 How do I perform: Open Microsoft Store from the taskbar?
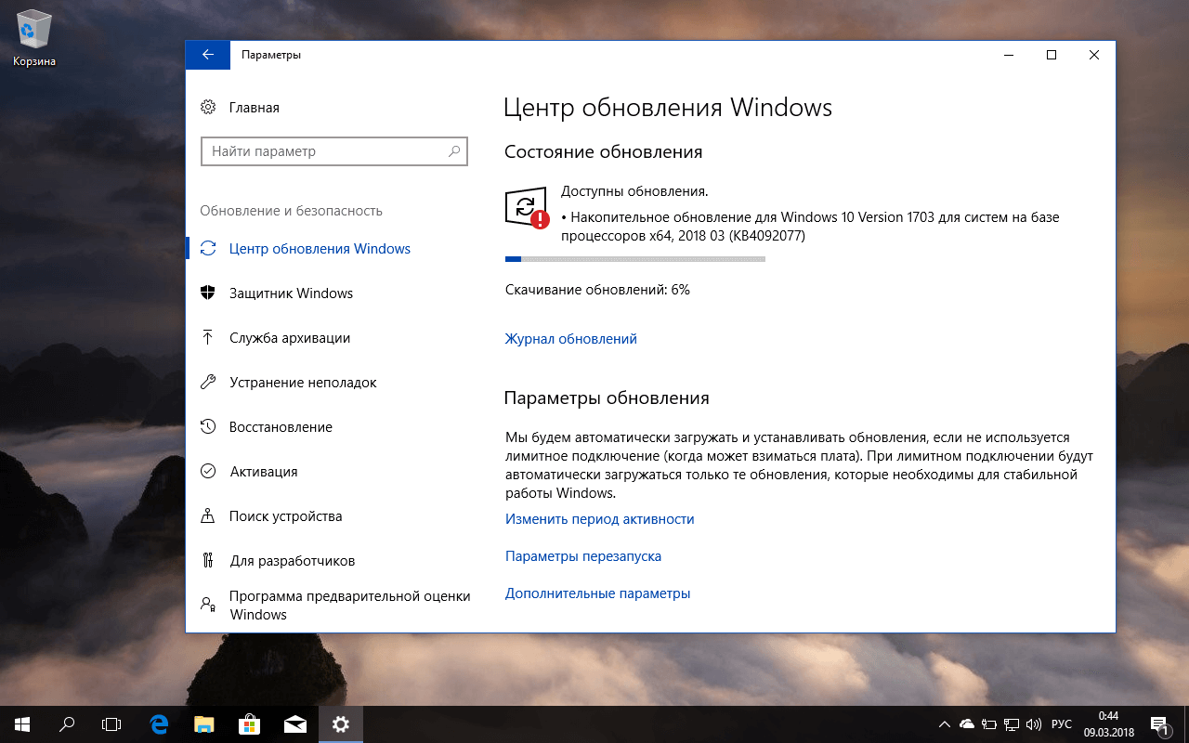click(249, 723)
